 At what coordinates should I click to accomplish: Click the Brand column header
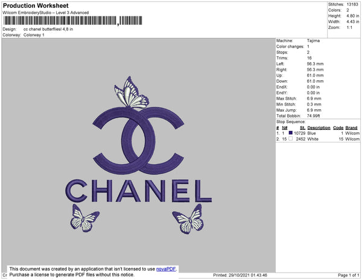351,128
